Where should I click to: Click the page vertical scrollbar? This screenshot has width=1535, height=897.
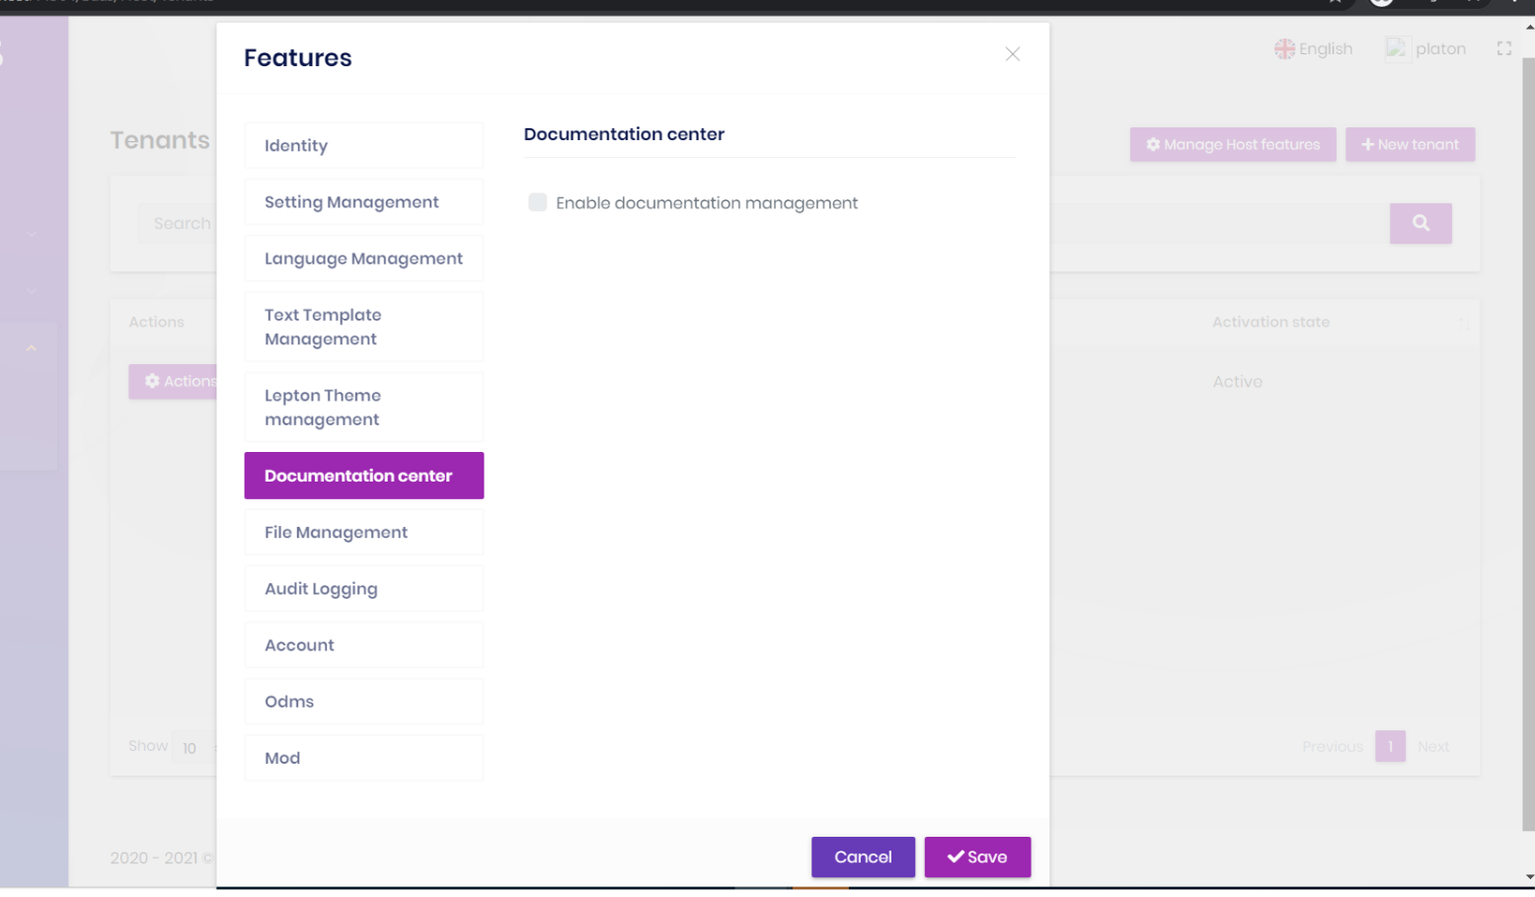click(x=1528, y=444)
